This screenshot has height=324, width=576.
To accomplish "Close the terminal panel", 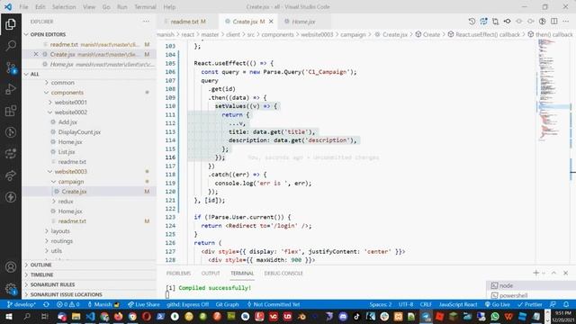I will pyautogui.click(x=566, y=273).
